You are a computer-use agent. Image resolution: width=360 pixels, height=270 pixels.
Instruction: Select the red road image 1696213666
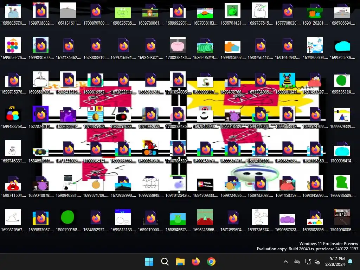coord(205,220)
